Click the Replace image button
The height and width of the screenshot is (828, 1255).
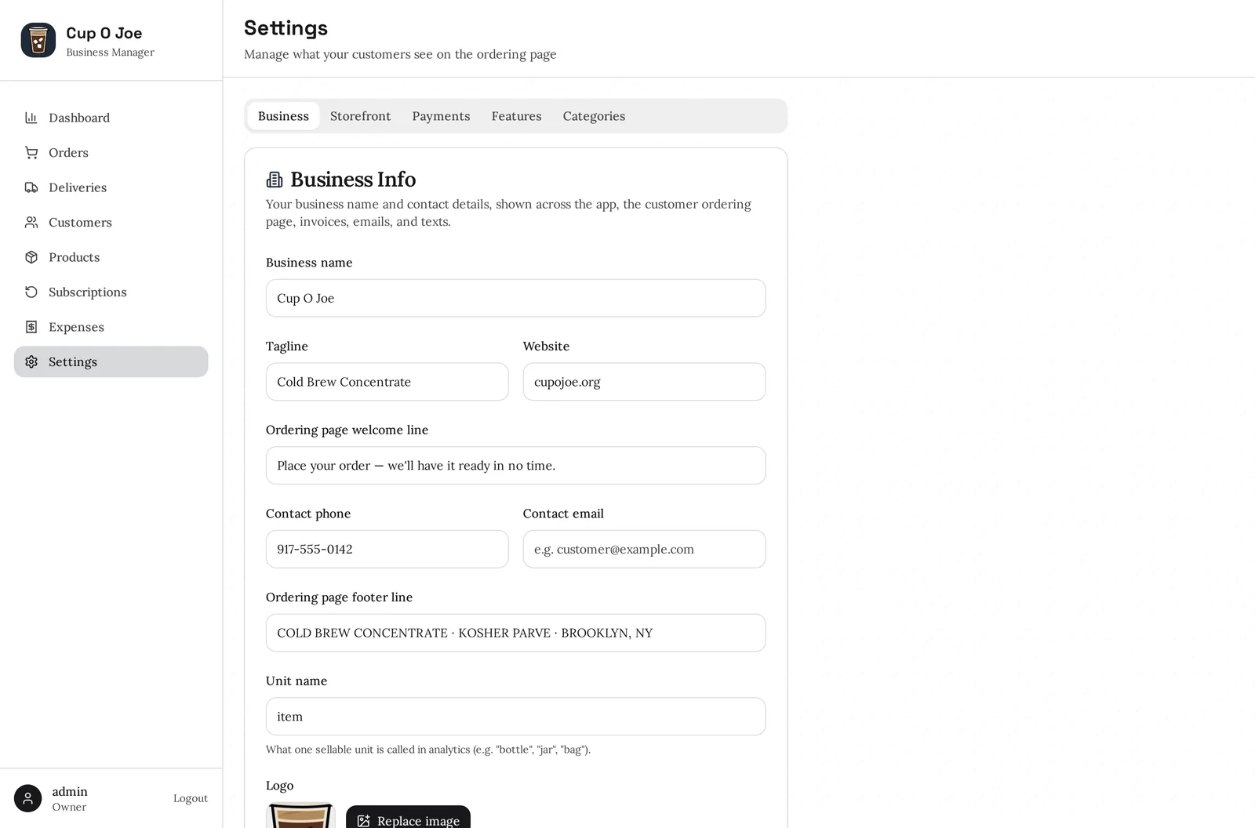(x=408, y=817)
